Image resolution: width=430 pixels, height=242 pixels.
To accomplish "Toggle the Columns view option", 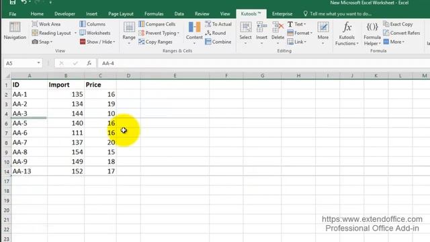I will coord(93,24).
